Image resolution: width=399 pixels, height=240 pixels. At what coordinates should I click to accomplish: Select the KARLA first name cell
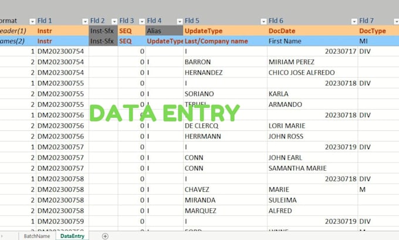click(312, 94)
